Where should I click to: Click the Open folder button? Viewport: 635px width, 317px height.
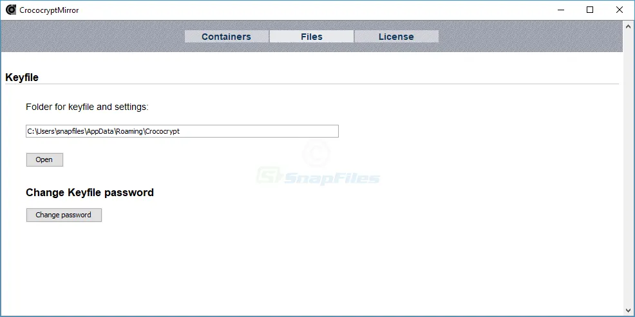tap(44, 159)
